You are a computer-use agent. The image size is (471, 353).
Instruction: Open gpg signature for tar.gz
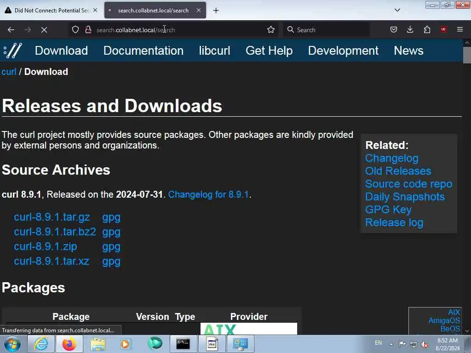point(111,217)
